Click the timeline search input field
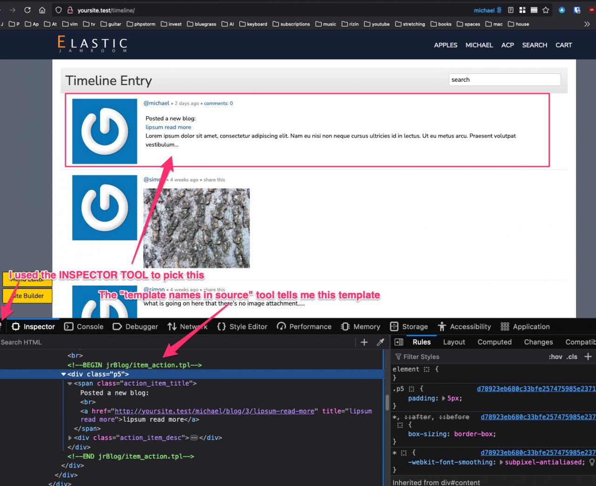The image size is (596, 486). 504,80
